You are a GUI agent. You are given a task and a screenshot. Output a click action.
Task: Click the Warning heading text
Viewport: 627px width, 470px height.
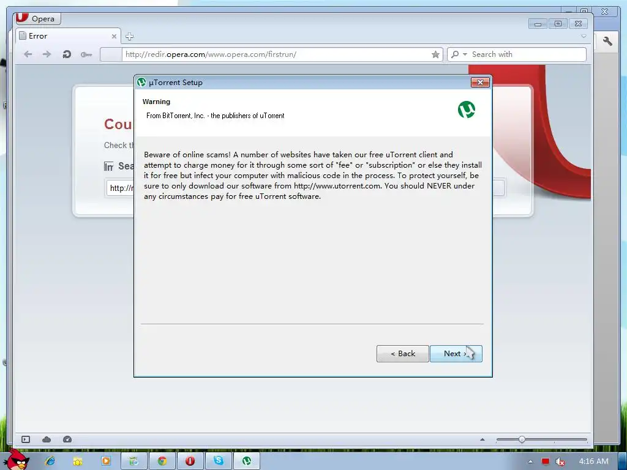click(x=156, y=102)
